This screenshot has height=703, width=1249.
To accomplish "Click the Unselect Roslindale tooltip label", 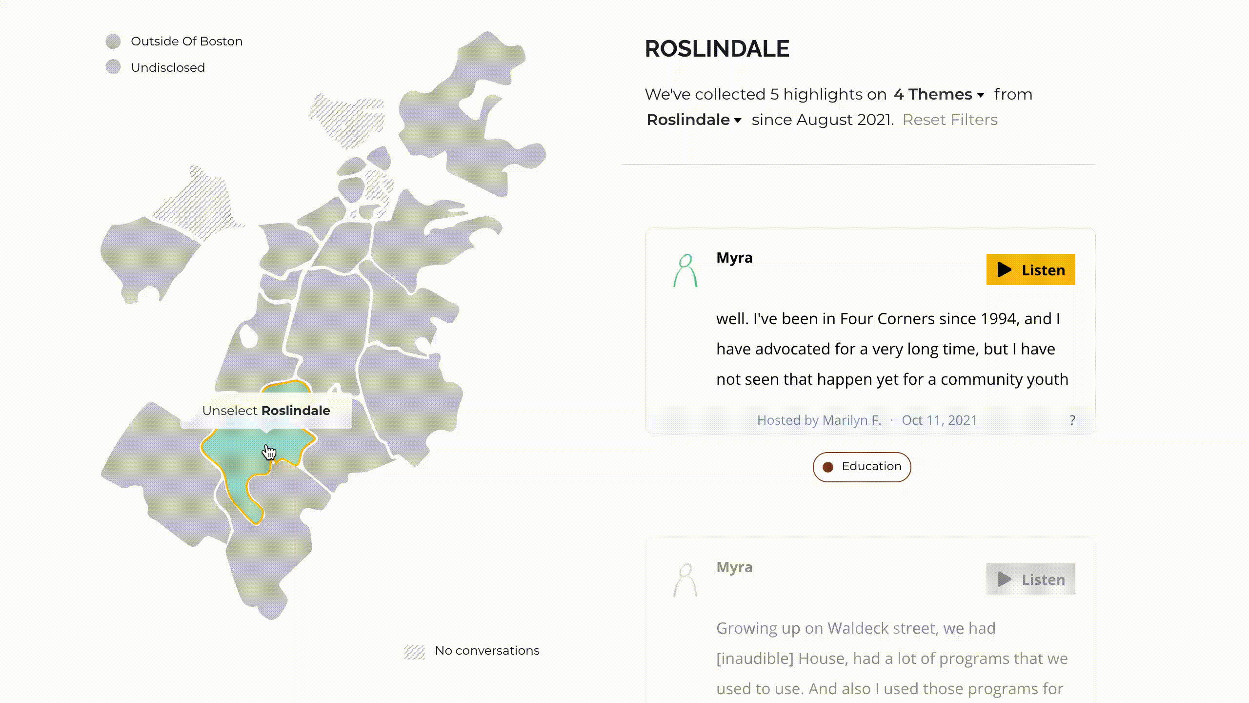I will click(x=266, y=411).
